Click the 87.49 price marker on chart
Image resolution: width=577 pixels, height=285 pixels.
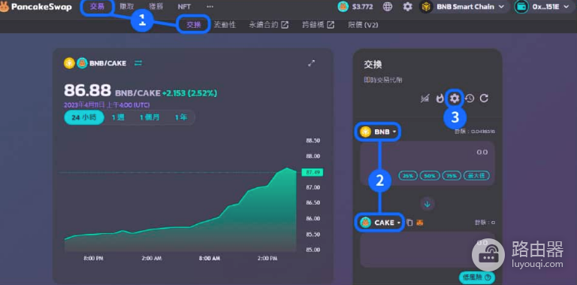[312, 172]
